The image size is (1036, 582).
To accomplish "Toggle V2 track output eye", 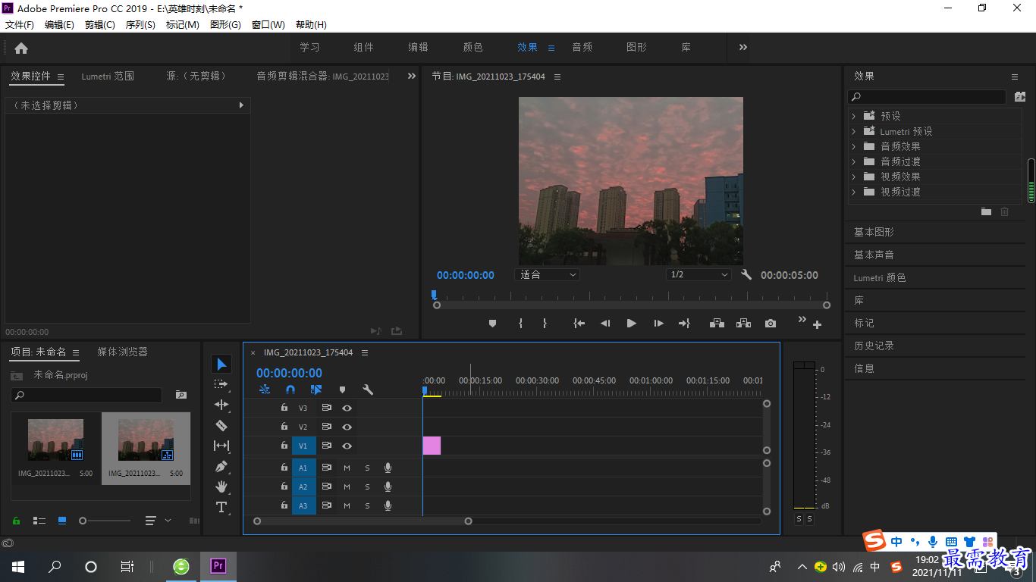I will (x=347, y=427).
